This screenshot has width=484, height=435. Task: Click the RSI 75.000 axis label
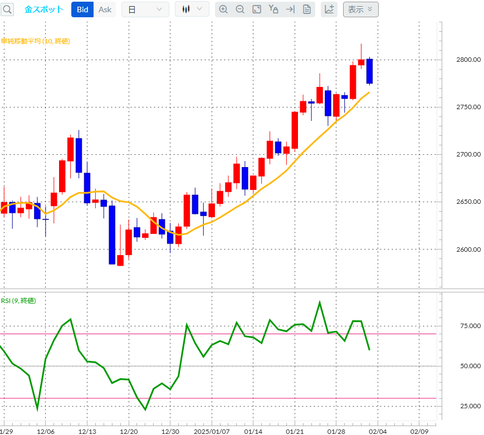[x=470, y=326]
